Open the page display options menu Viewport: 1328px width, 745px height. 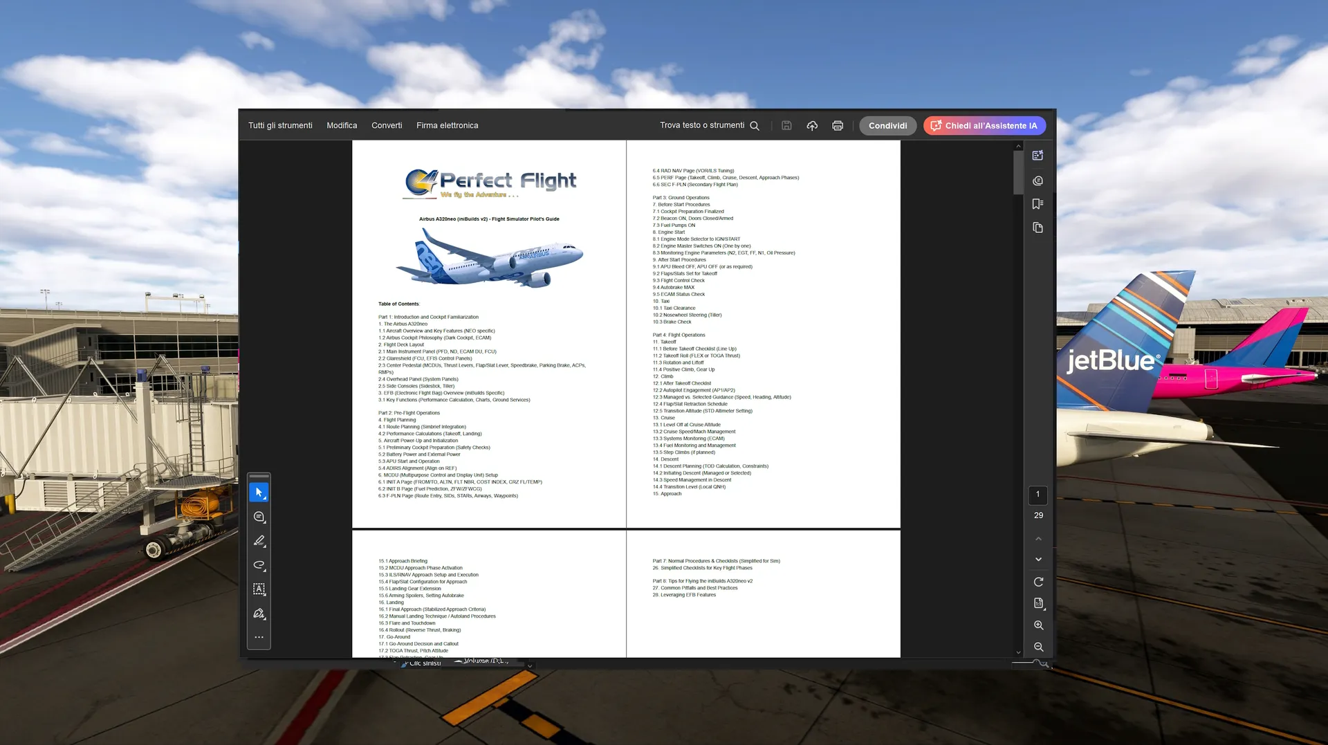click(1038, 603)
